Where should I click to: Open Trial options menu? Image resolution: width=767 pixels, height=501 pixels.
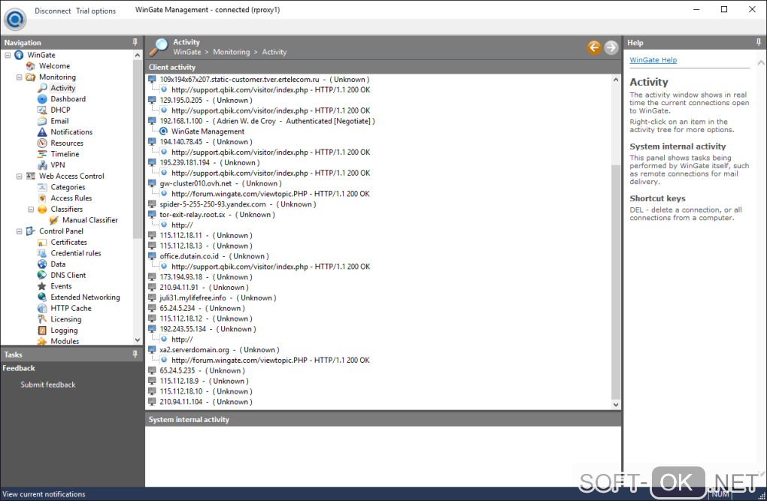point(96,11)
